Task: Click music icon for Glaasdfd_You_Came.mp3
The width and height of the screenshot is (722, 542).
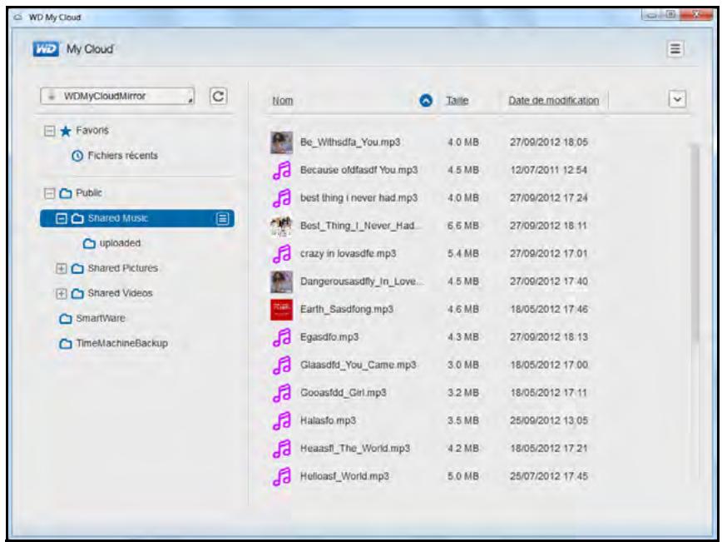Action: [x=282, y=365]
